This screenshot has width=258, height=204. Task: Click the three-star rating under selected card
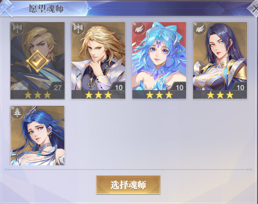[x=37, y=95]
